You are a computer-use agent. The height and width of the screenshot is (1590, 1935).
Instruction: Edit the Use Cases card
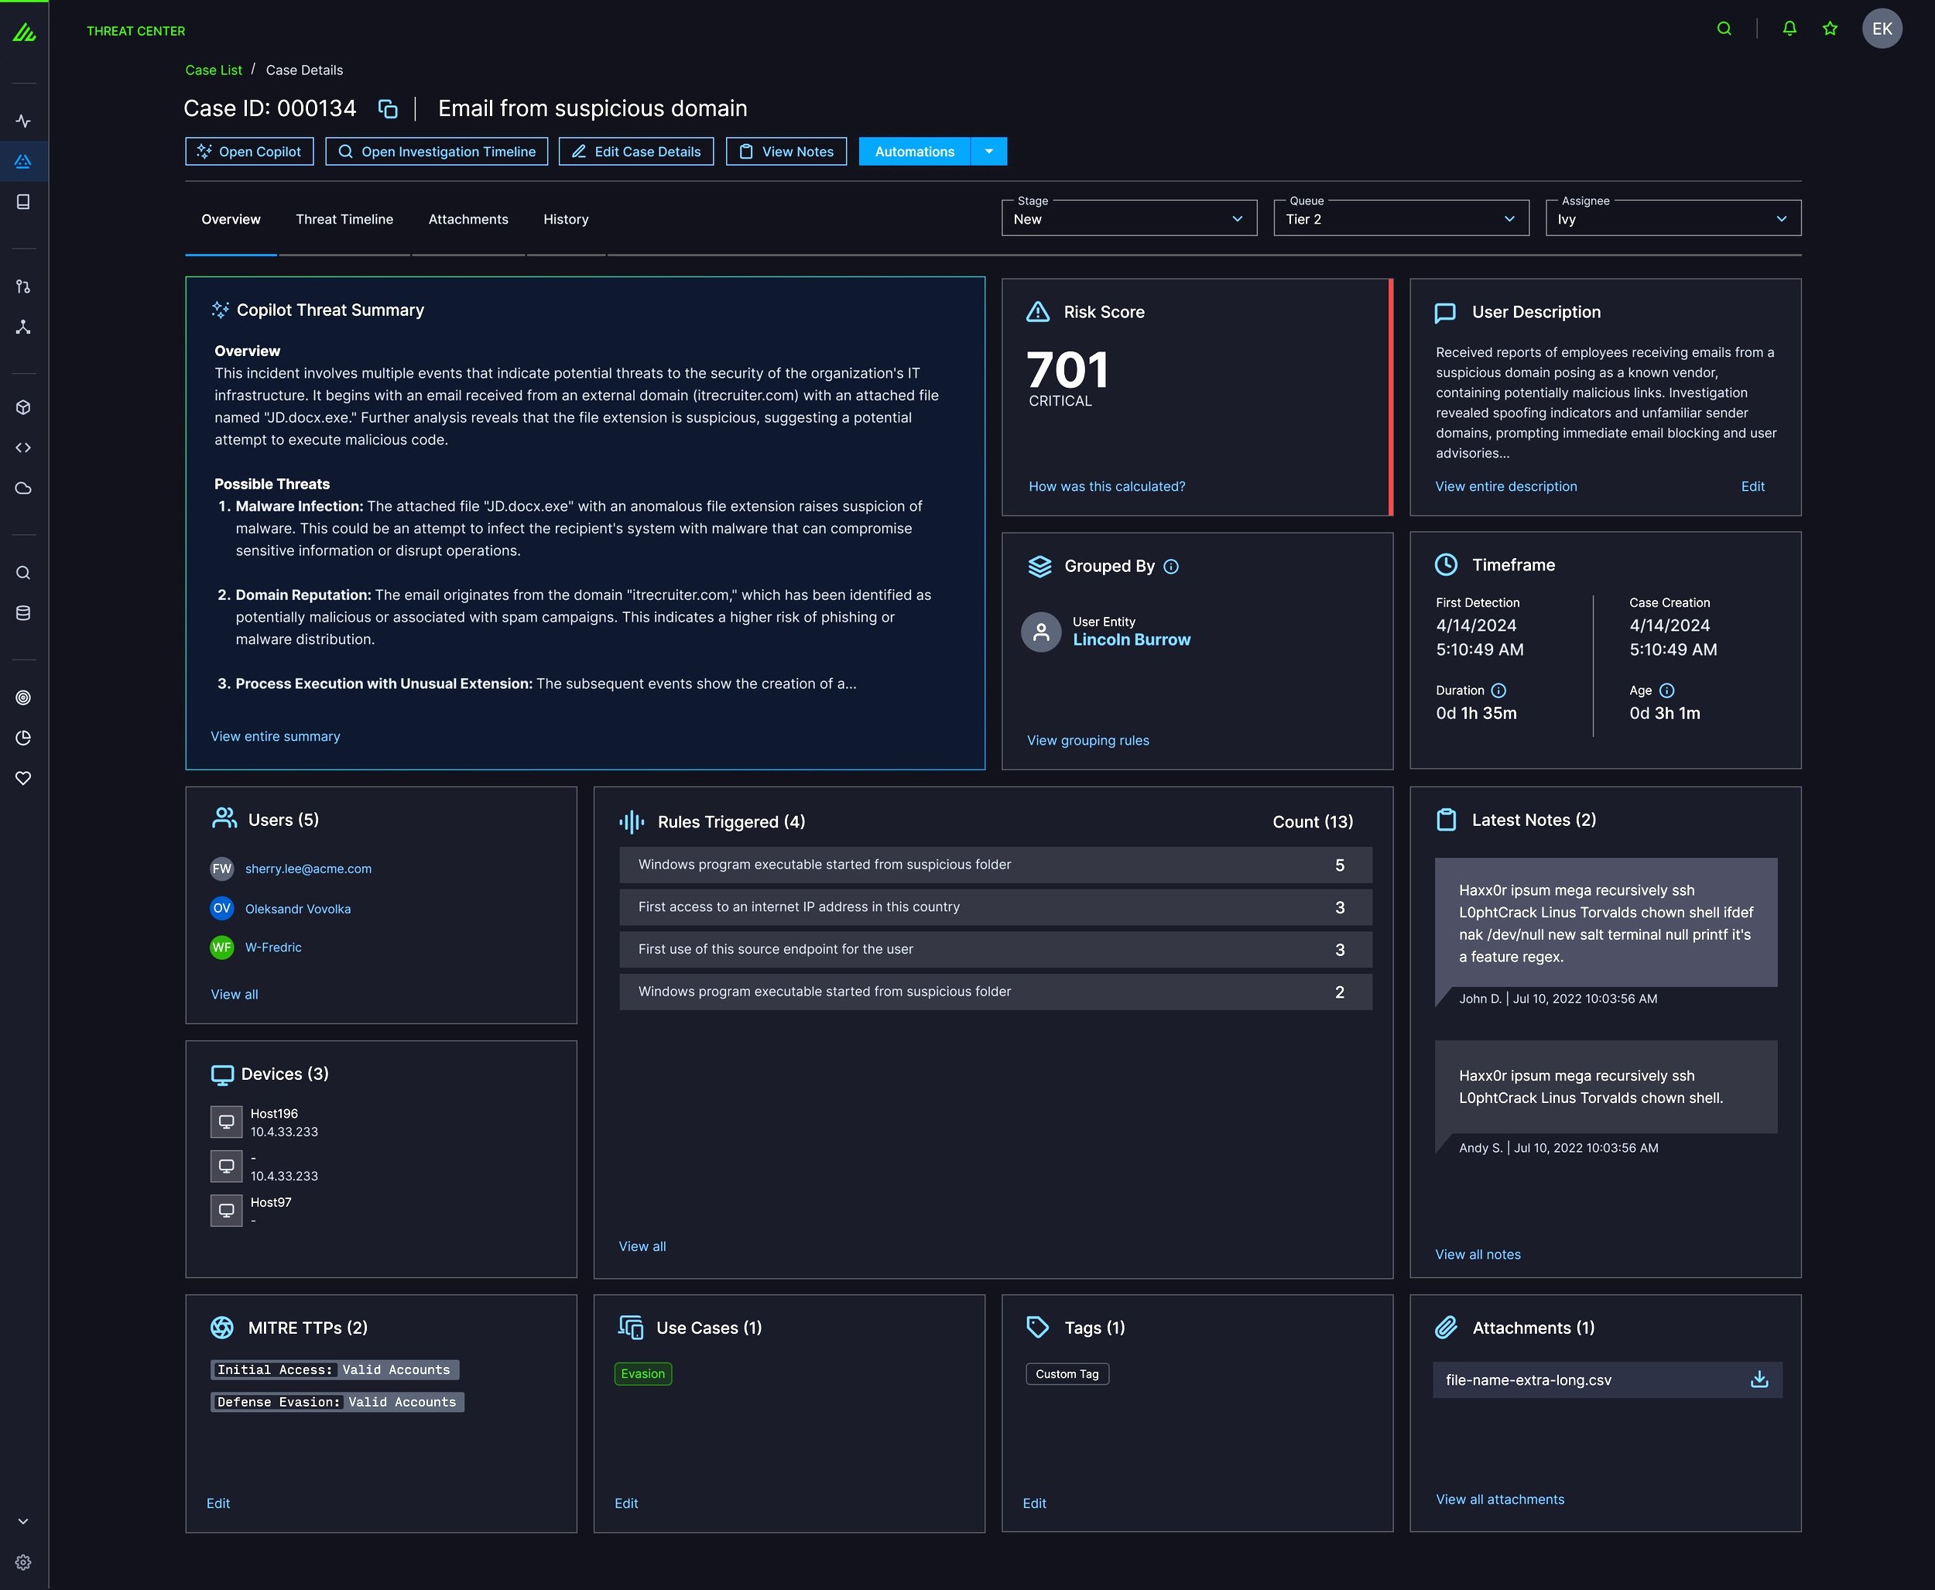point(626,1503)
